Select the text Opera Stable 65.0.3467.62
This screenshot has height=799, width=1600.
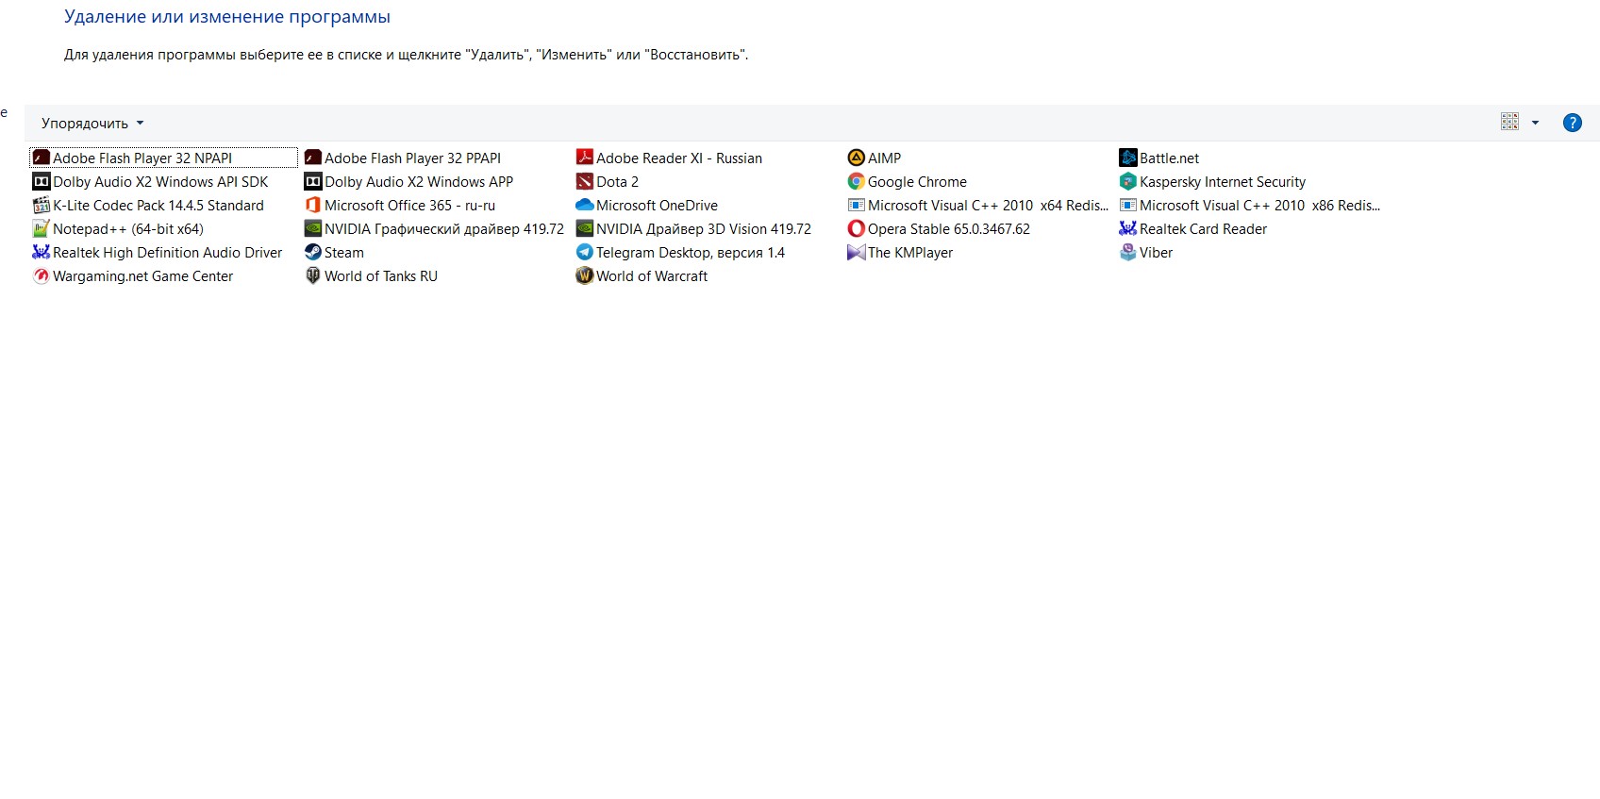(x=949, y=229)
